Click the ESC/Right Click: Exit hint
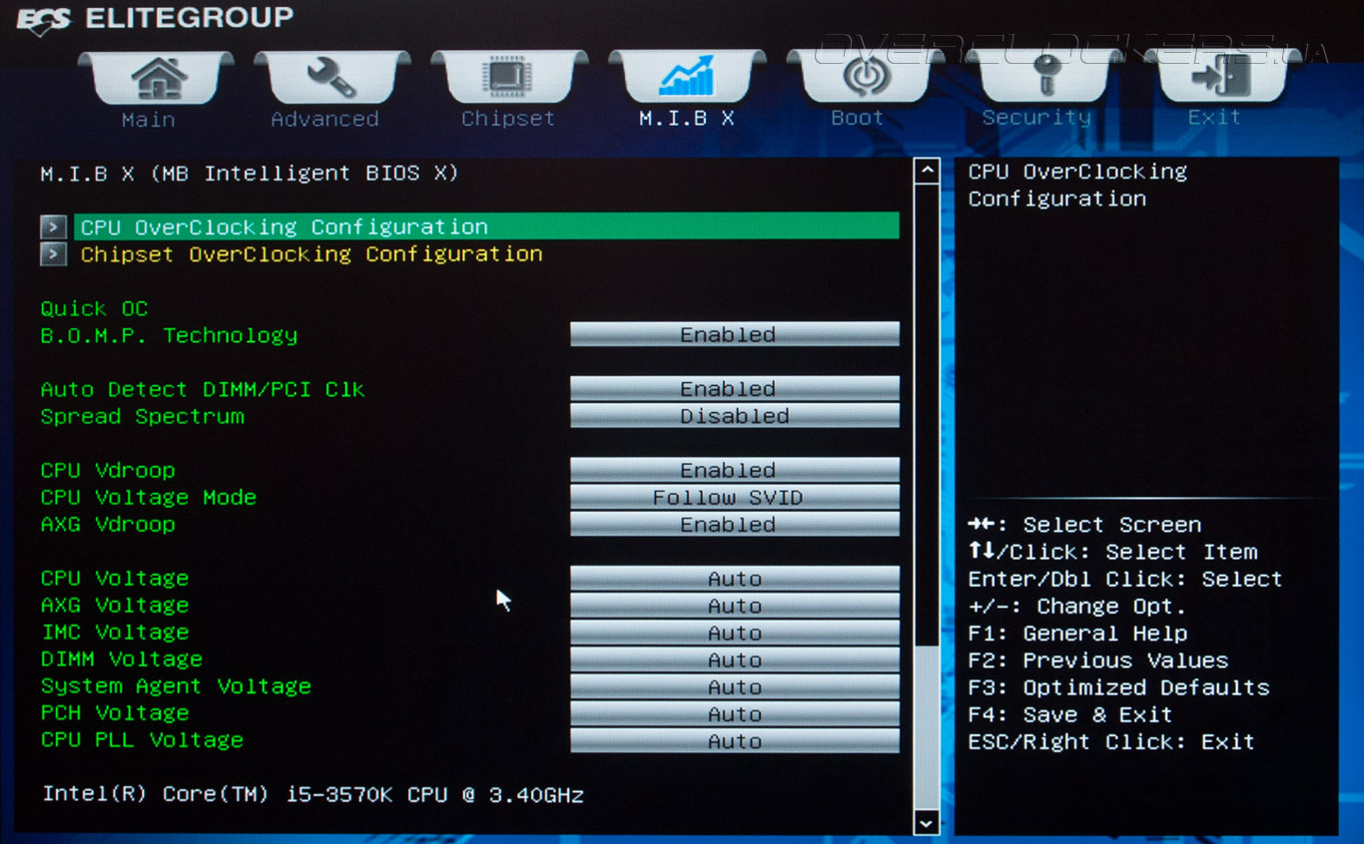This screenshot has height=844, width=1364. (1111, 741)
